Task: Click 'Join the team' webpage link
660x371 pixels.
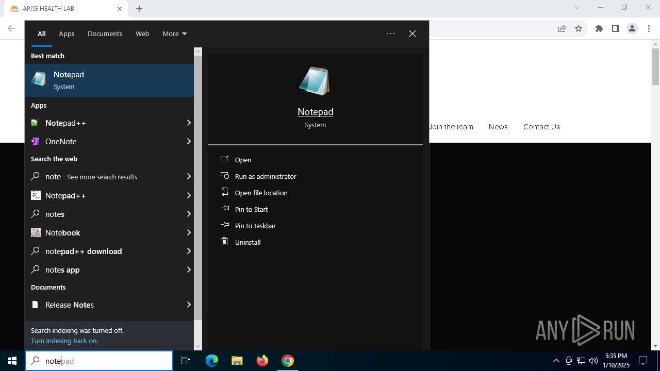Action: pos(451,127)
